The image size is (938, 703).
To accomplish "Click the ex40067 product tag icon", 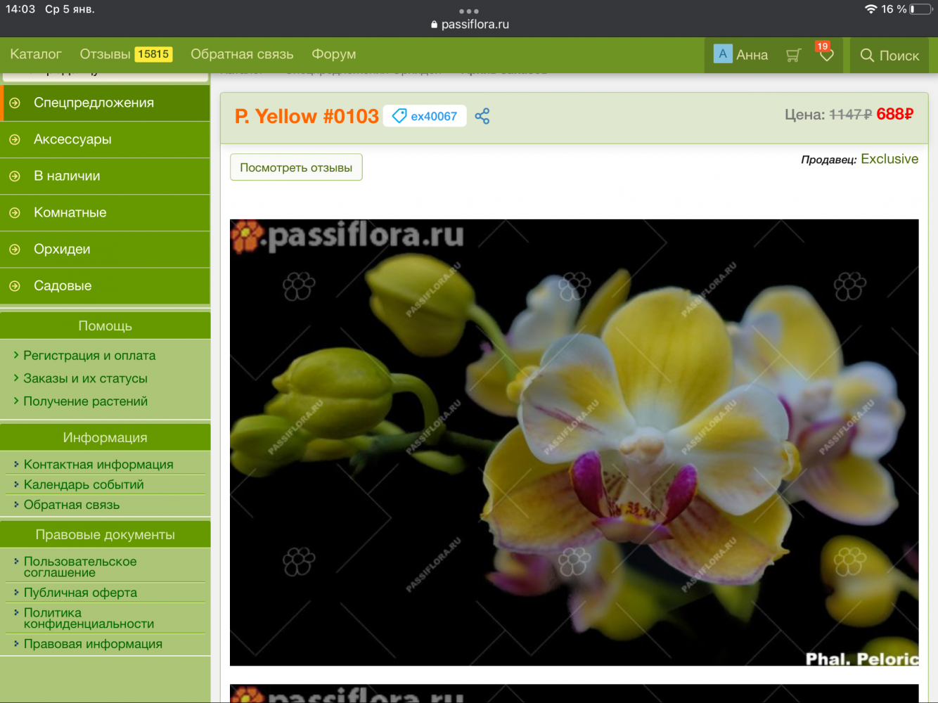I will pos(399,116).
